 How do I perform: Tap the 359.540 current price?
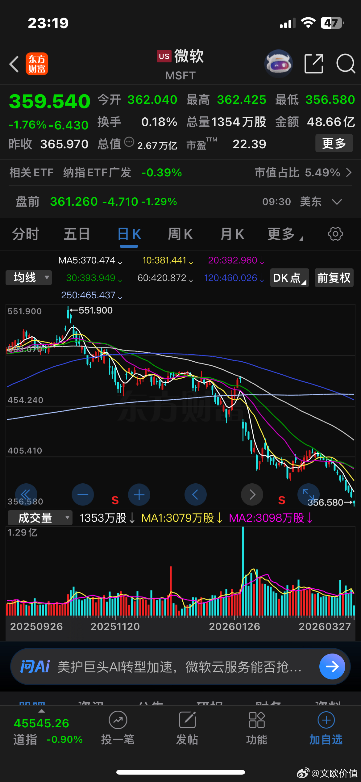click(x=50, y=101)
